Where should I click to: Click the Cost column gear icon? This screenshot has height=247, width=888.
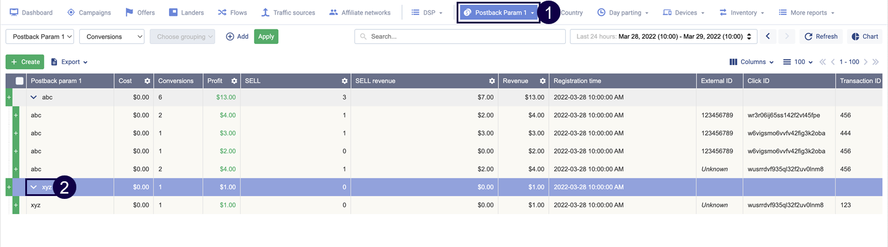click(x=147, y=81)
